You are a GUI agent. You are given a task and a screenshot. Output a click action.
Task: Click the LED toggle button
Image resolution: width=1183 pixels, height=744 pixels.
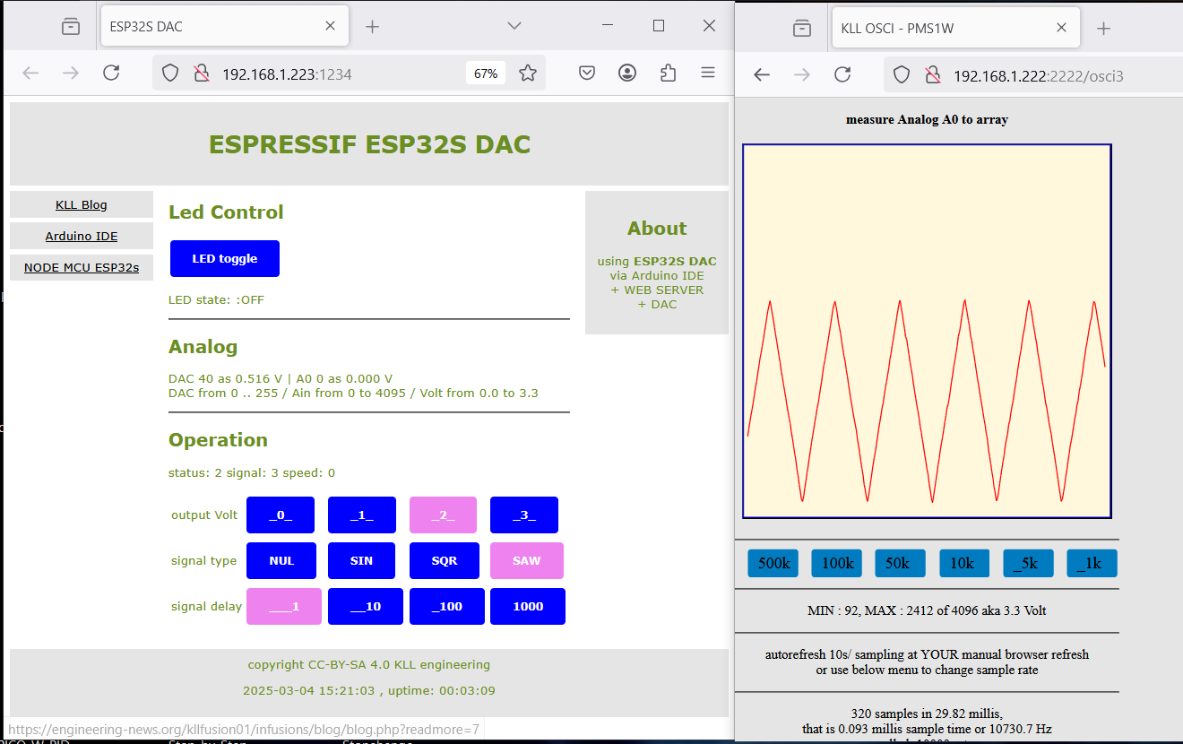click(225, 258)
